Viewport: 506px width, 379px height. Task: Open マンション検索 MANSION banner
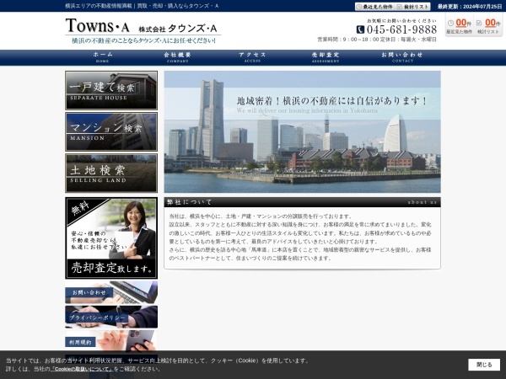coord(111,132)
